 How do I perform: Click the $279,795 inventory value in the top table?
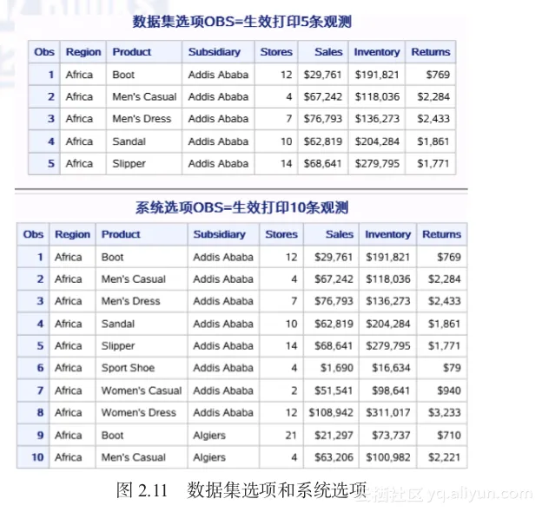(x=377, y=163)
